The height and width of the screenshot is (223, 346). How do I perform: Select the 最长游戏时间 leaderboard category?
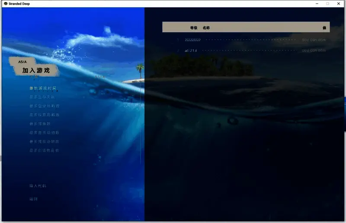(x=43, y=88)
